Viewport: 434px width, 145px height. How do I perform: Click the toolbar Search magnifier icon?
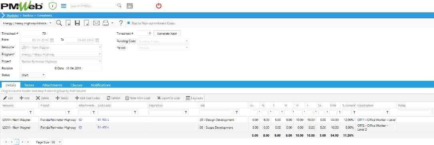coord(59,23)
